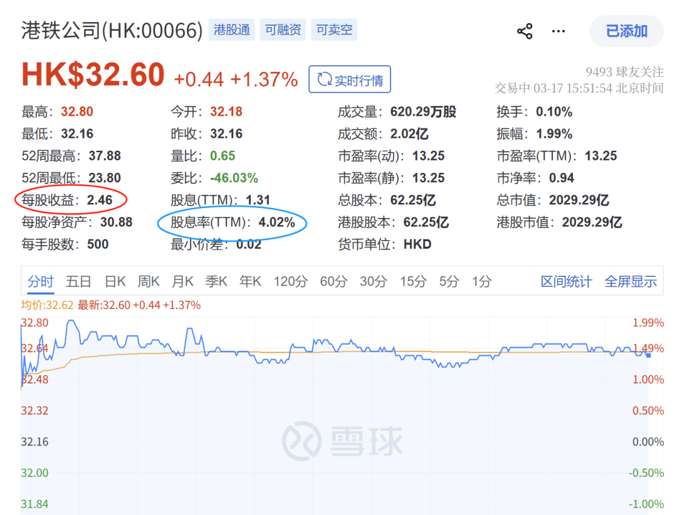Click the 市净率 value 0.94
This screenshot has width=677, height=515.
pos(561,178)
